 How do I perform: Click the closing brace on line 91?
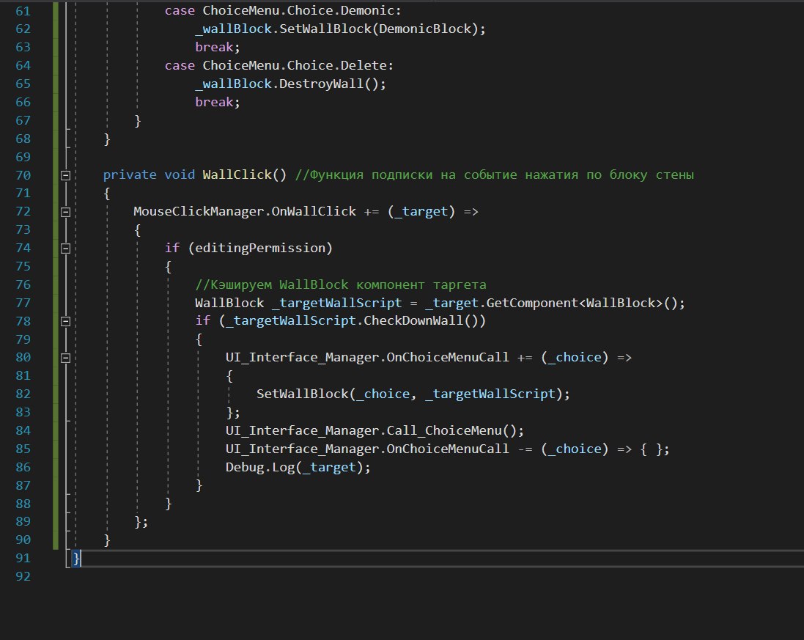point(76,558)
